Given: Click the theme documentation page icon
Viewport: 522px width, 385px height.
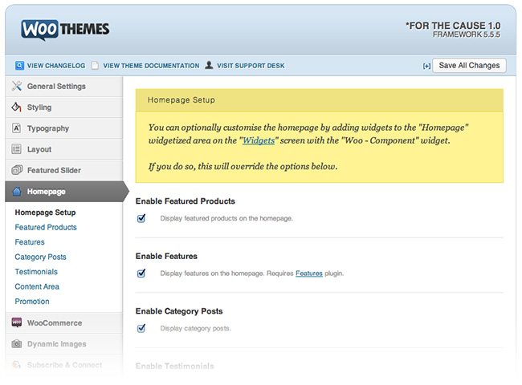Looking at the screenshot, I should tap(96, 66).
